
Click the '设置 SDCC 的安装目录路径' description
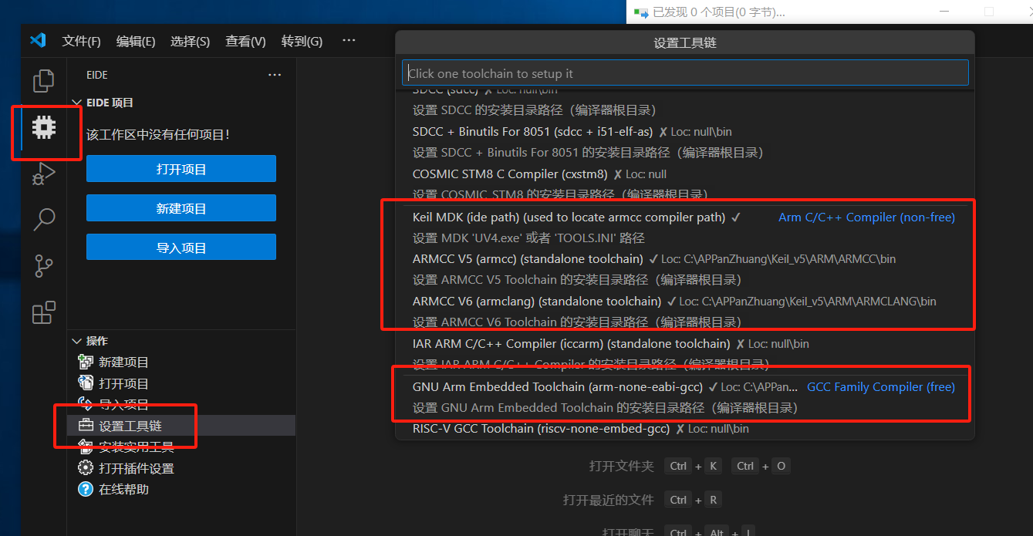534,110
